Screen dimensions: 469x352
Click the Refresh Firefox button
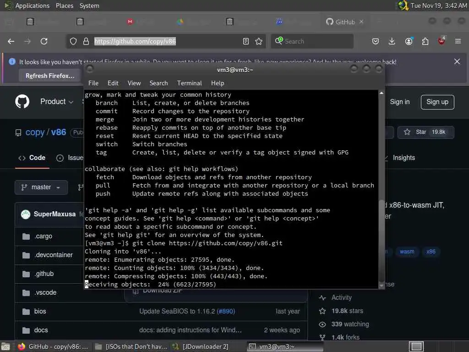coord(50,76)
